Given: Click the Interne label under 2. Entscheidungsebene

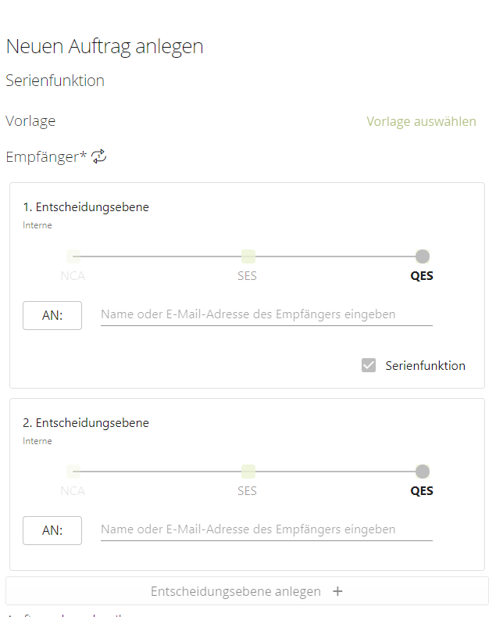Looking at the screenshot, I should click(x=37, y=441).
